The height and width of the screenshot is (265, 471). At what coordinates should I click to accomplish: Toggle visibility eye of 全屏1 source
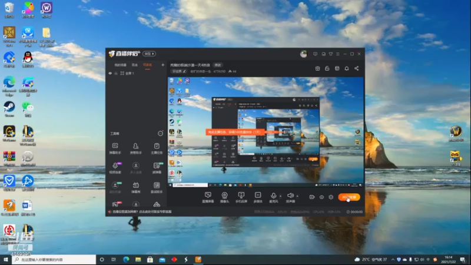[x=110, y=73]
